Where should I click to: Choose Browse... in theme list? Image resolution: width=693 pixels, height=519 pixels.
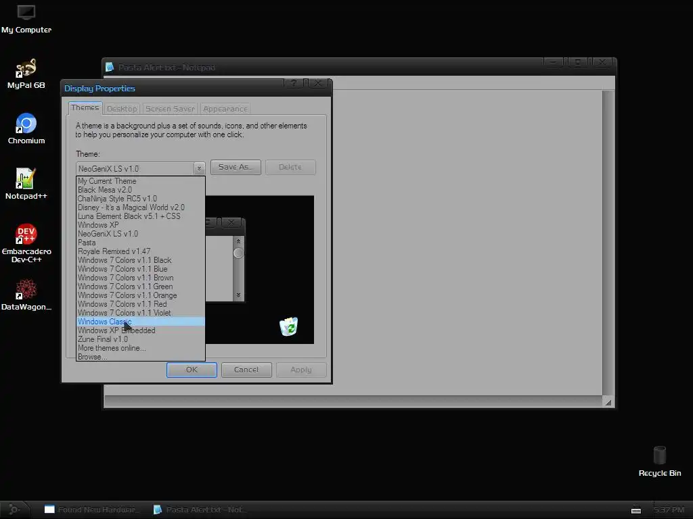point(141,357)
